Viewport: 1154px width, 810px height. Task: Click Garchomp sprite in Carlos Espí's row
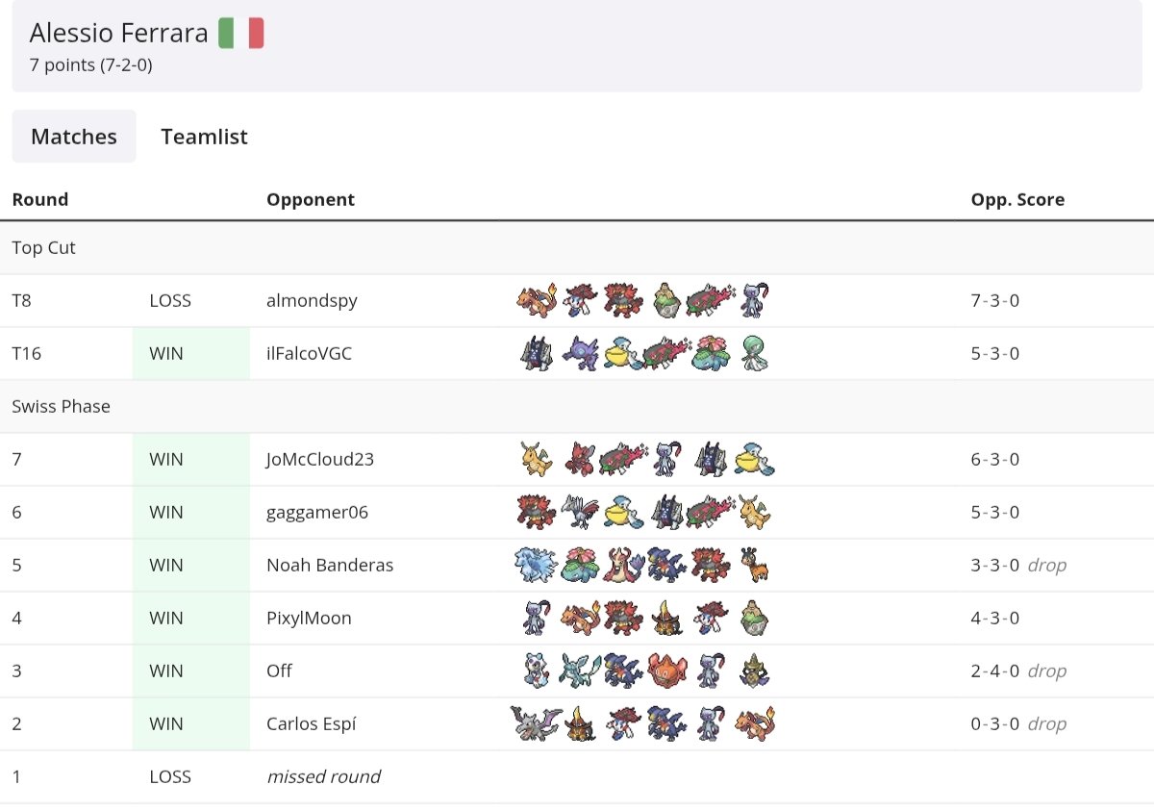tap(666, 724)
